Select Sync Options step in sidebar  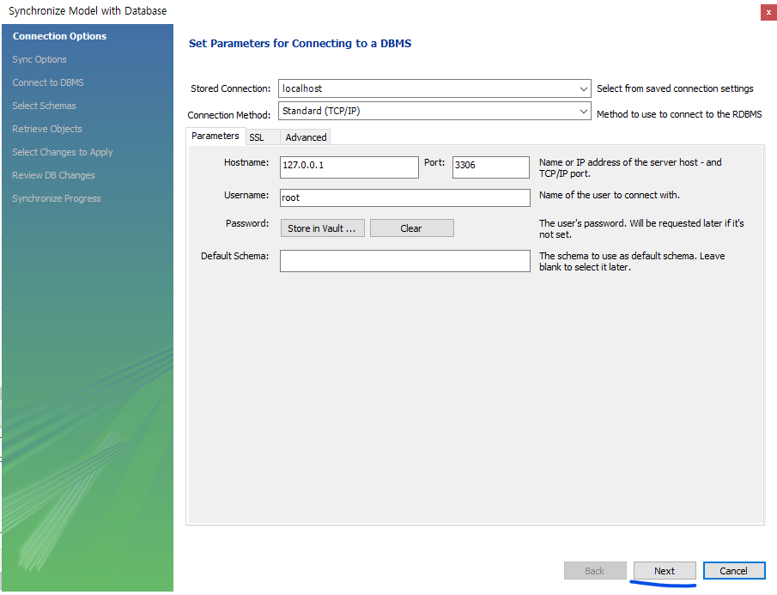39,59
